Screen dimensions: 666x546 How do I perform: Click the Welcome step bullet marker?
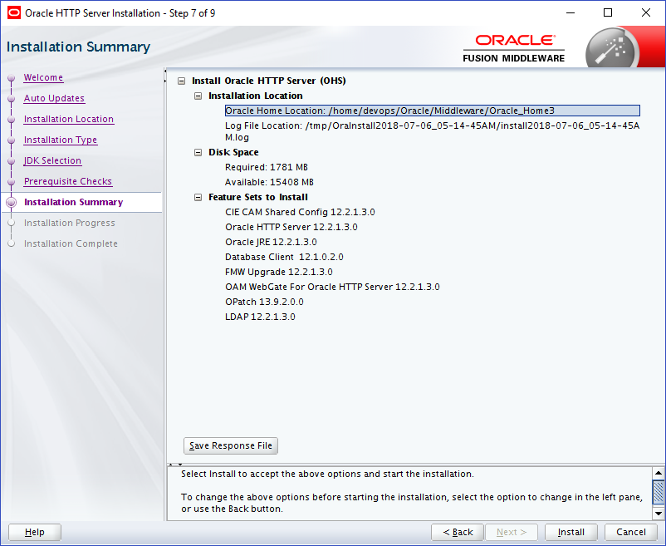coord(12,78)
